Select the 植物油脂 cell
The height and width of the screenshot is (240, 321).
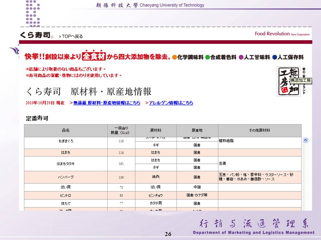coord(259,143)
